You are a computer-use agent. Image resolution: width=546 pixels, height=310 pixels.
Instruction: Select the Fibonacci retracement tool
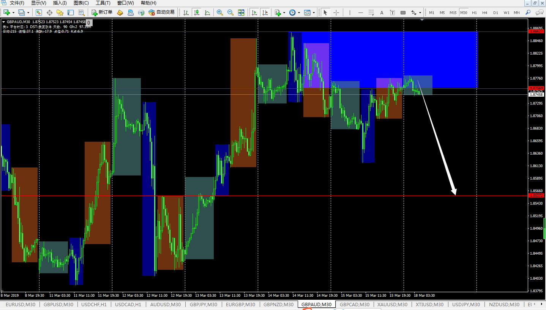(x=371, y=13)
